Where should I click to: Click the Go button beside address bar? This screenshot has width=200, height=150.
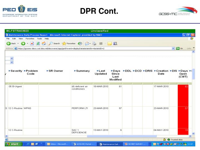180,48
